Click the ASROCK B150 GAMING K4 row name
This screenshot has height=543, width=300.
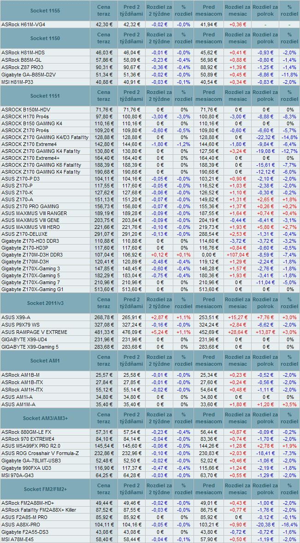point(32,123)
